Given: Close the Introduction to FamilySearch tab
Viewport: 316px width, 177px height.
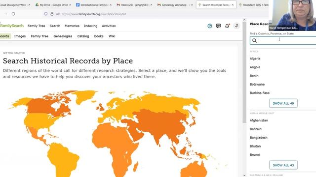Looking at the screenshot, I should click(111, 4).
